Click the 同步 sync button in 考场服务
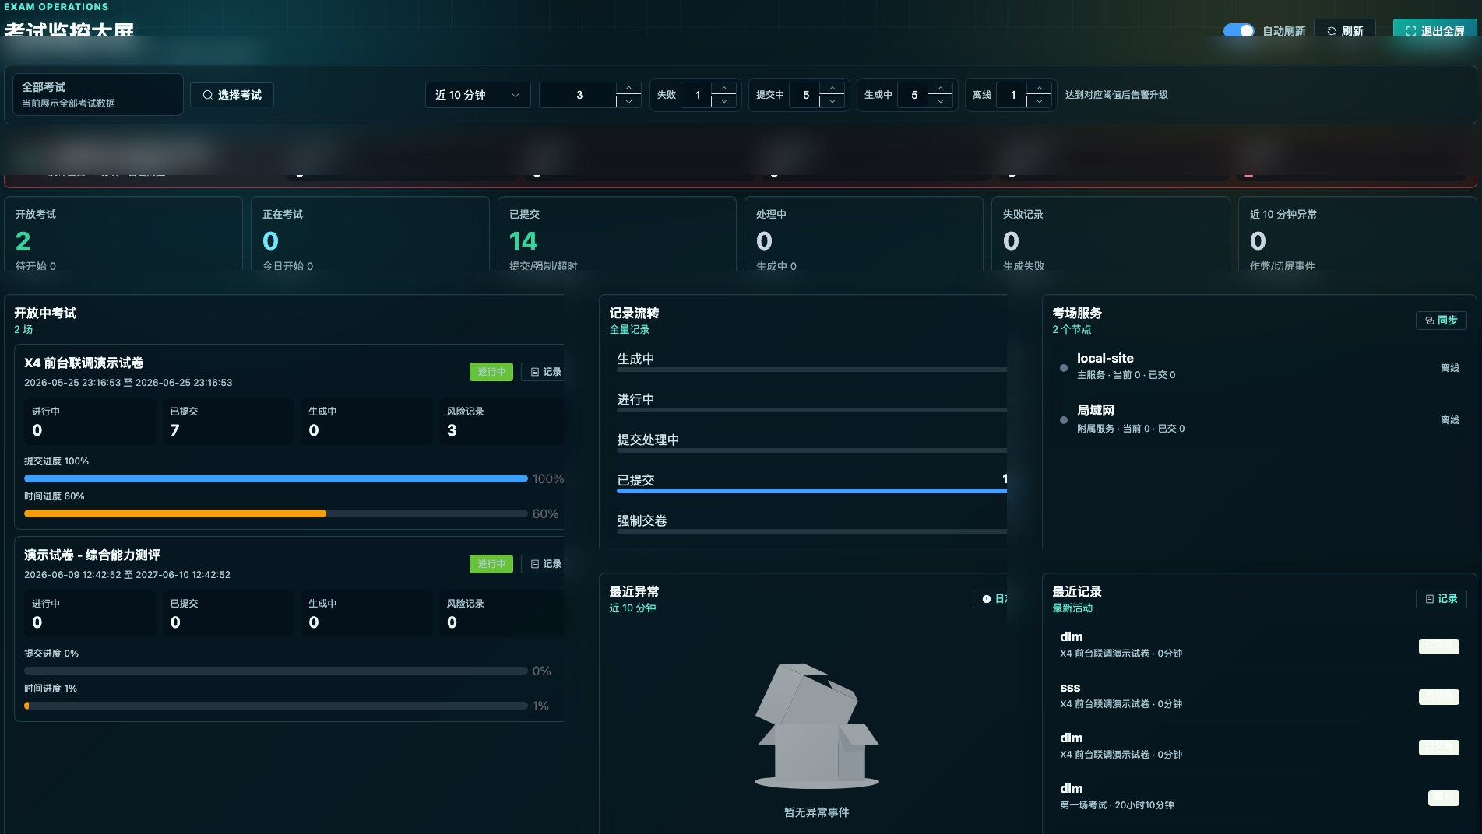 click(1441, 321)
